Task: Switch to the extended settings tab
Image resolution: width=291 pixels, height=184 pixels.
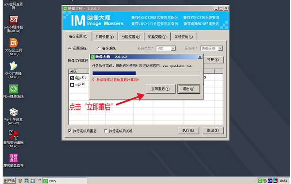Action: click(x=105, y=37)
